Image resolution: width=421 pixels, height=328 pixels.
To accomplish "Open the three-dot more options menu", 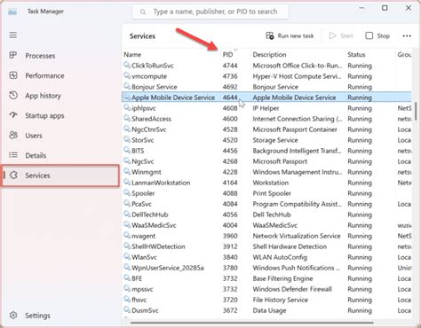I will (x=407, y=36).
